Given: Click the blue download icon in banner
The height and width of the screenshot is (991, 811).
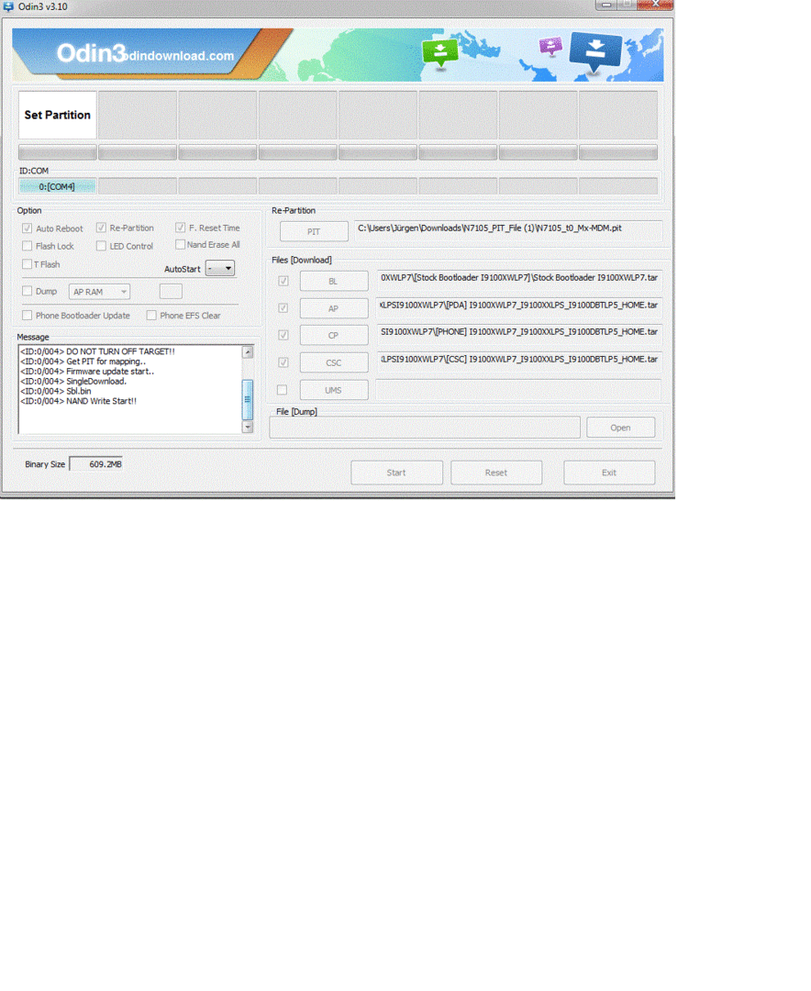Looking at the screenshot, I should (595, 51).
